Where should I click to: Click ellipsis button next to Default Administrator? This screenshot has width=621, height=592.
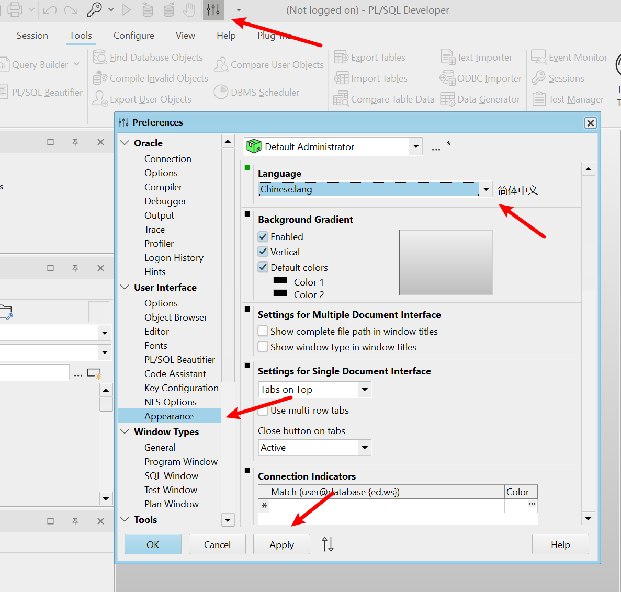pos(436,149)
